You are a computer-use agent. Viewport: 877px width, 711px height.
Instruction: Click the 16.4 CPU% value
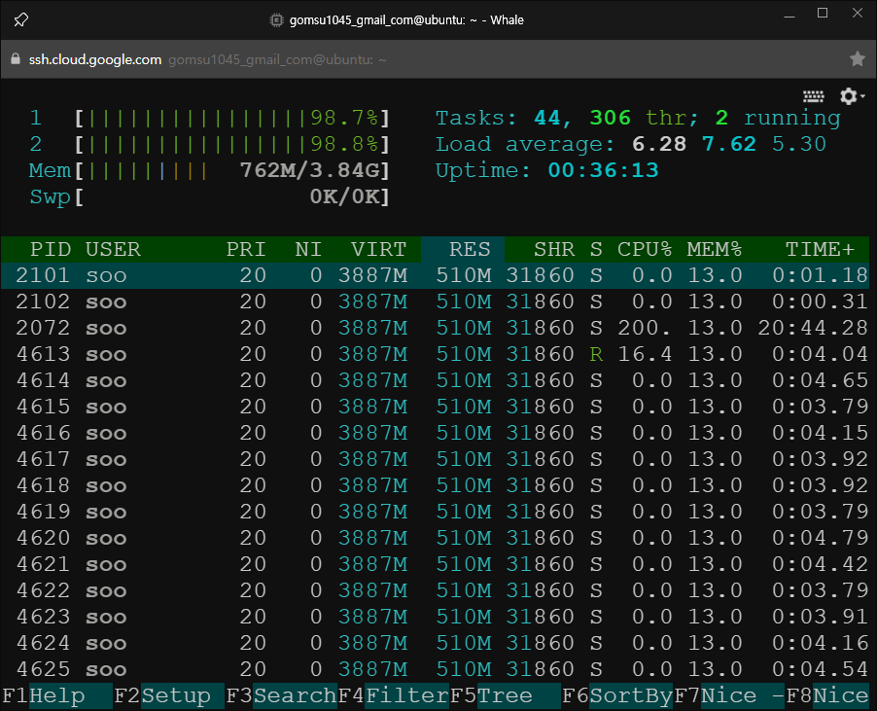(x=645, y=354)
